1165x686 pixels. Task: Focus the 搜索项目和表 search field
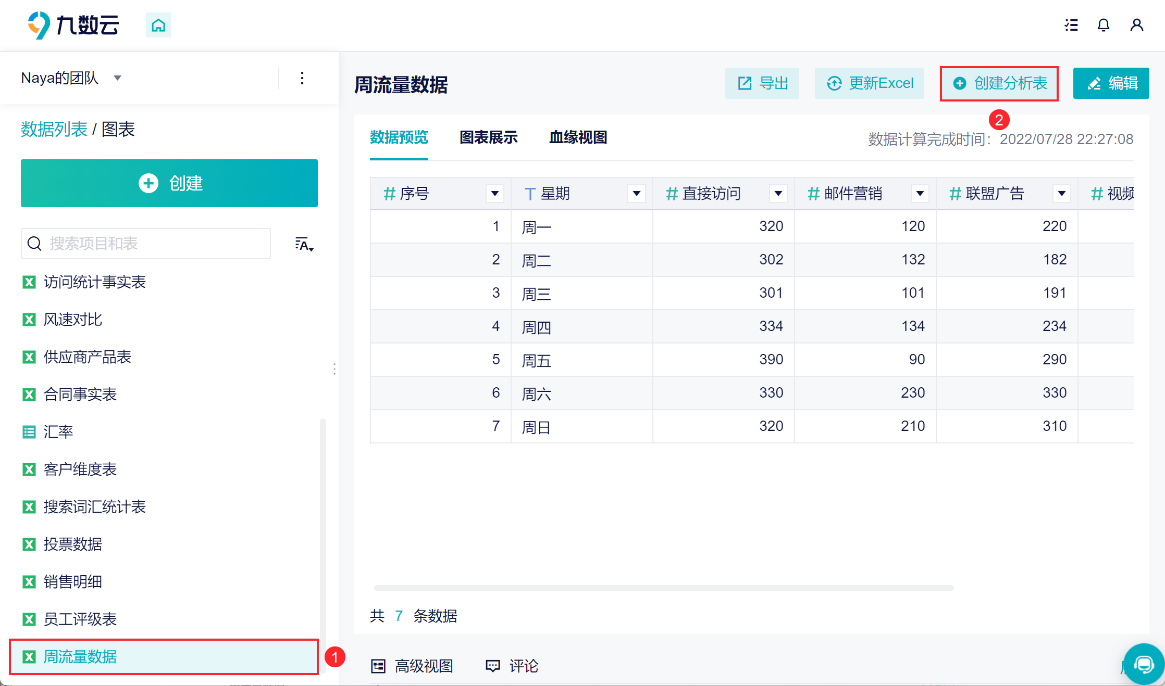coord(156,244)
